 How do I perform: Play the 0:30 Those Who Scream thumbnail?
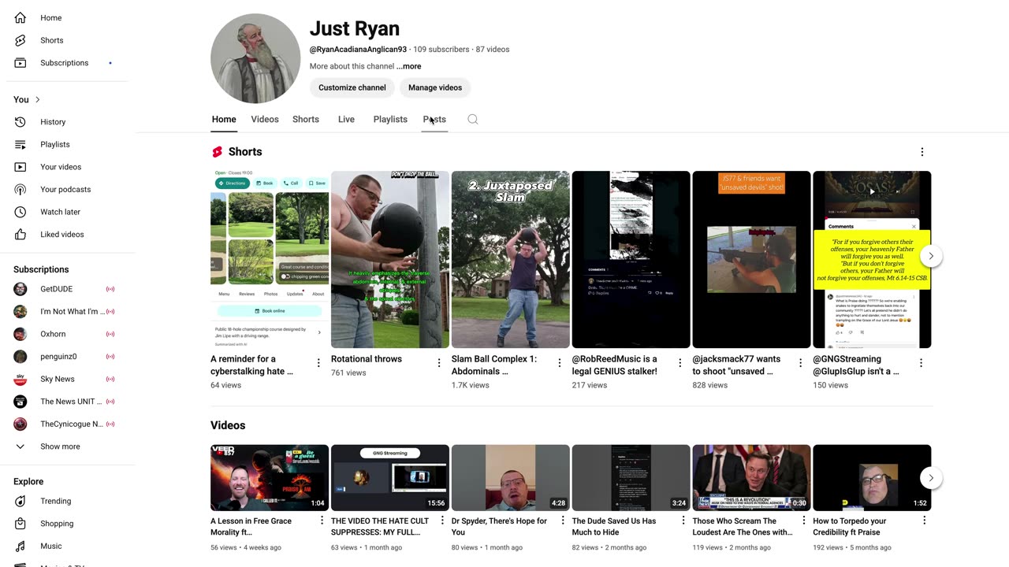click(x=751, y=478)
